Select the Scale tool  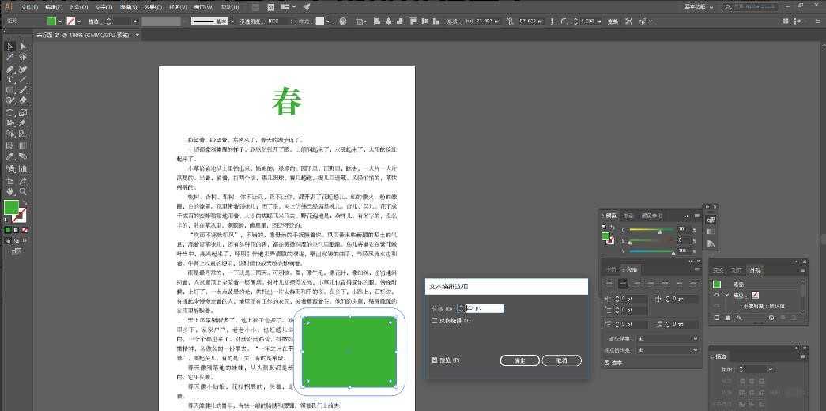tap(23, 112)
